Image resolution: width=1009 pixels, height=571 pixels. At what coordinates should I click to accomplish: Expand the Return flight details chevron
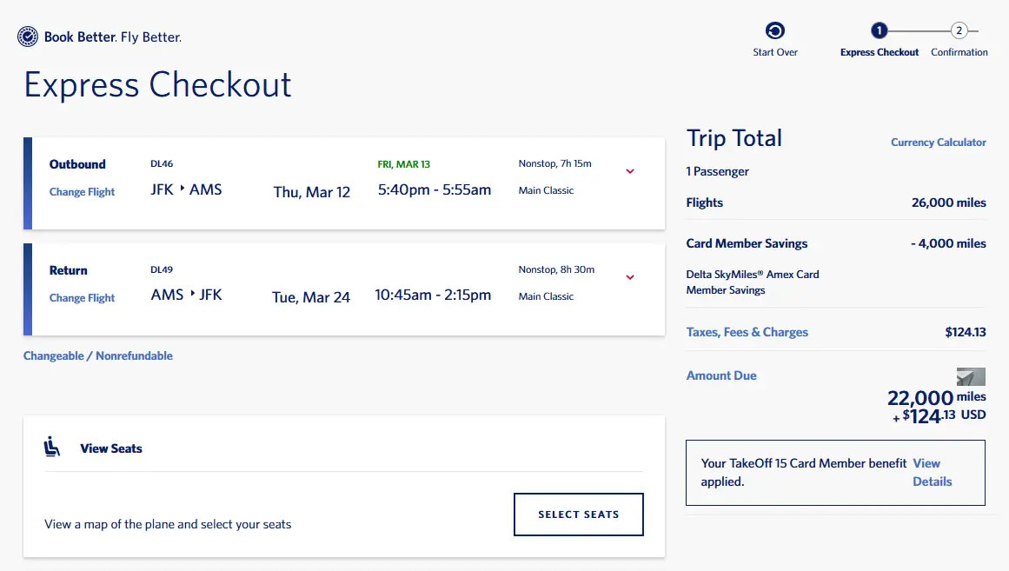(x=630, y=277)
